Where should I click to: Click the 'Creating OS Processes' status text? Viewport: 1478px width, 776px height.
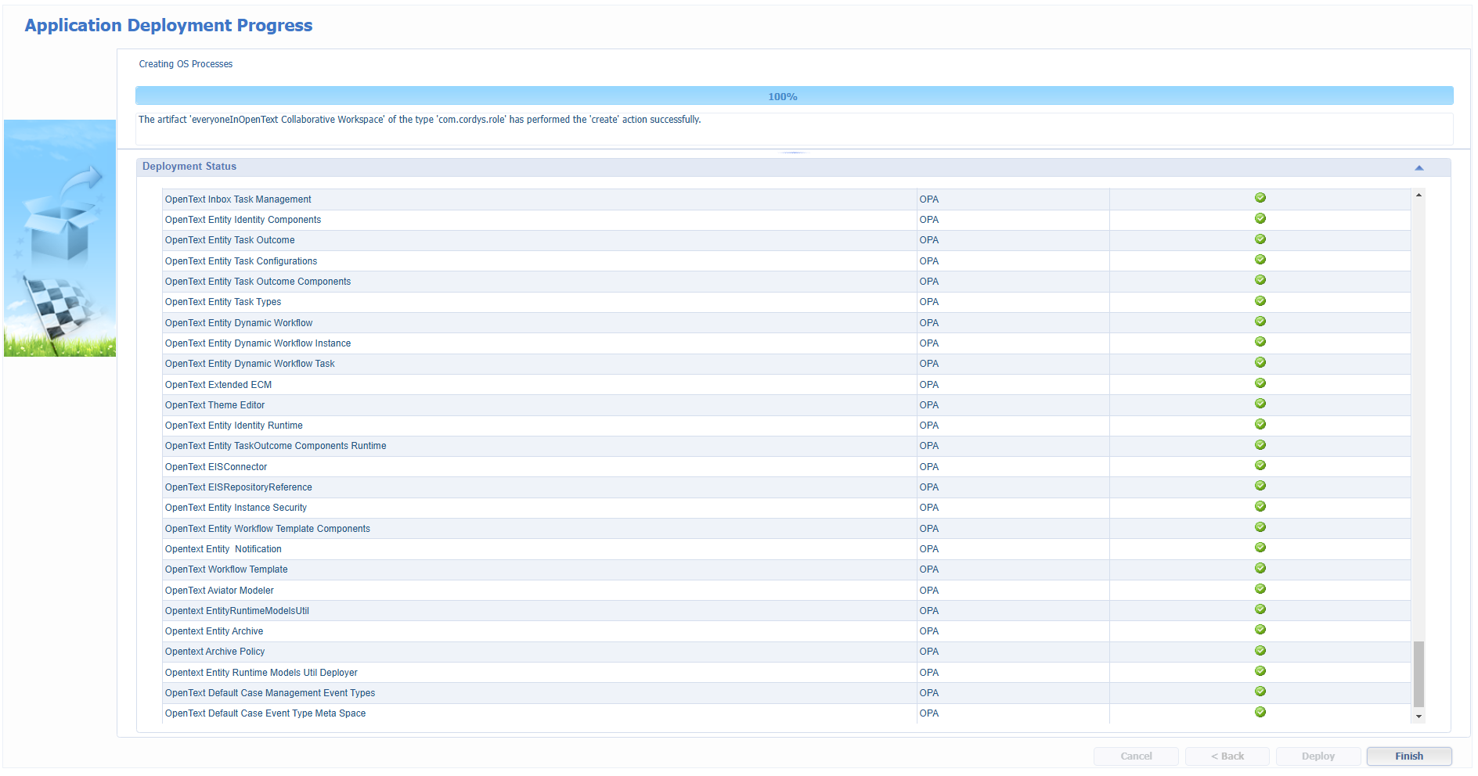coord(186,64)
